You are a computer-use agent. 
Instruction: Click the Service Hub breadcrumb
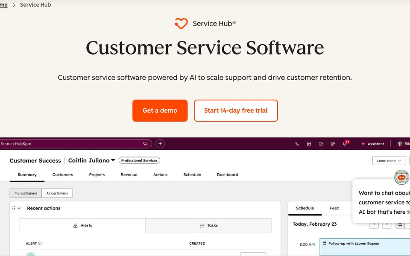point(35,5)
